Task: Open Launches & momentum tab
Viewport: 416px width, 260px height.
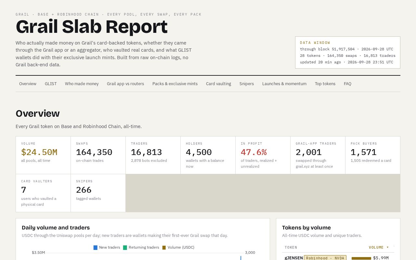Action: [284, 84]
